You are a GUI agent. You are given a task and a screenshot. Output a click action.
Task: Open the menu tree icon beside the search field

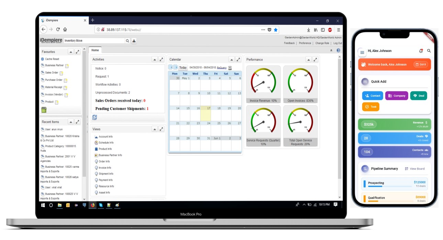pyautogui.click(x=134, y=41)
